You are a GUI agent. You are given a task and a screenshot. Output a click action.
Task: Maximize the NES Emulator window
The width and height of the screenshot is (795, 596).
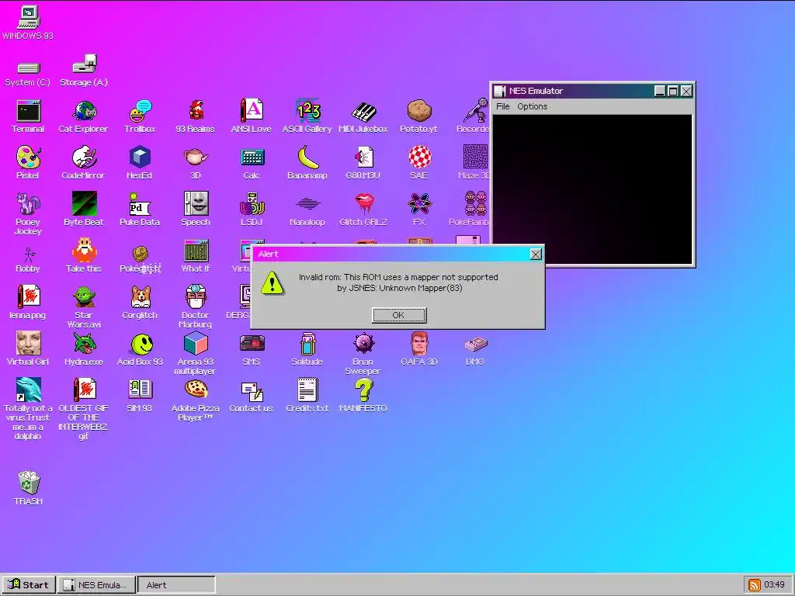[x=673, y=92]
